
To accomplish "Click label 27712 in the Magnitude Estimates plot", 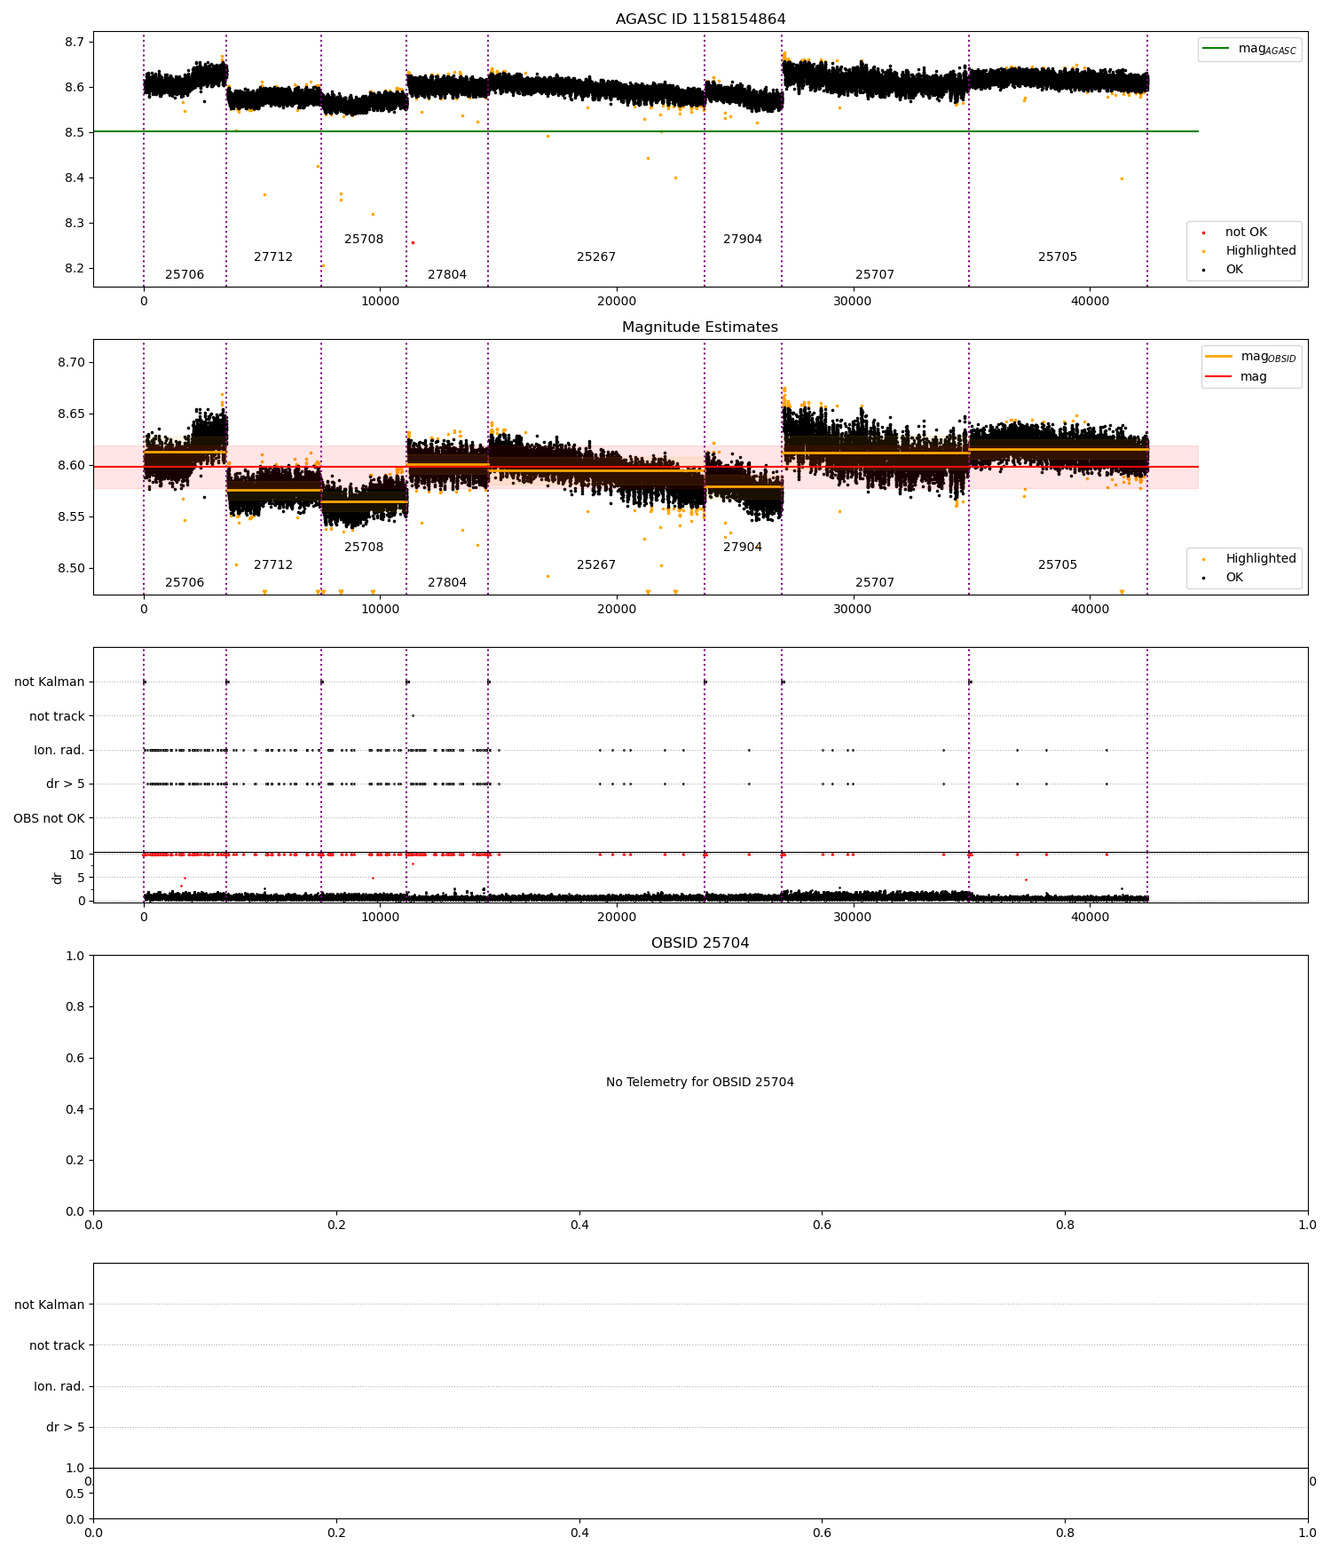I will pyautogui.click(x=273, y=565).
